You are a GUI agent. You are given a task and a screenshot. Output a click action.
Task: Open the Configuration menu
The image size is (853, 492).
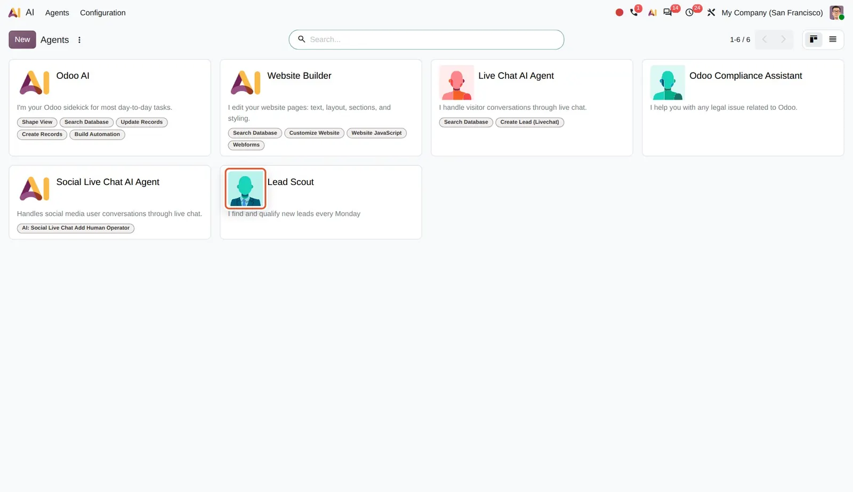click(x=103, y=13)
